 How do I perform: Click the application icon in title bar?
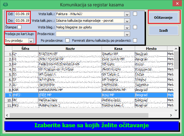point(5,5)
